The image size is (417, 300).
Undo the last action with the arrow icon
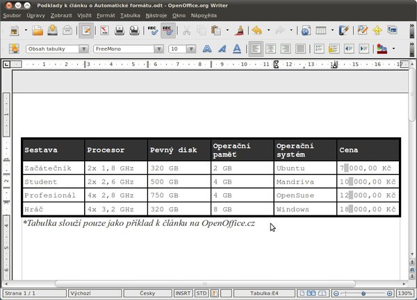(257, 30)
